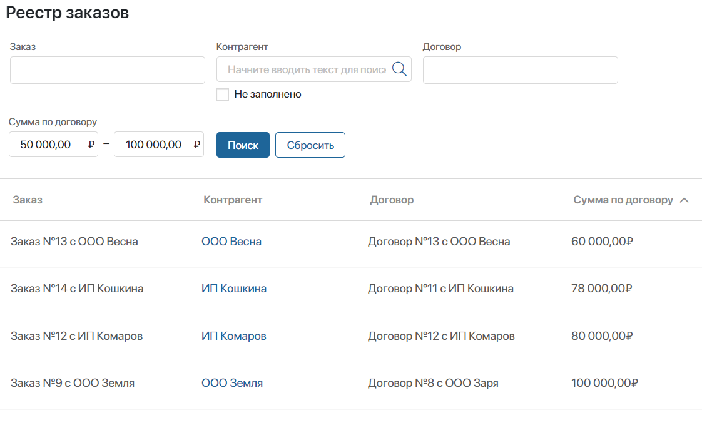702x440 pixels.
Task: Select row Заказ №9 с ООО Земля
Action: [351, 386]
